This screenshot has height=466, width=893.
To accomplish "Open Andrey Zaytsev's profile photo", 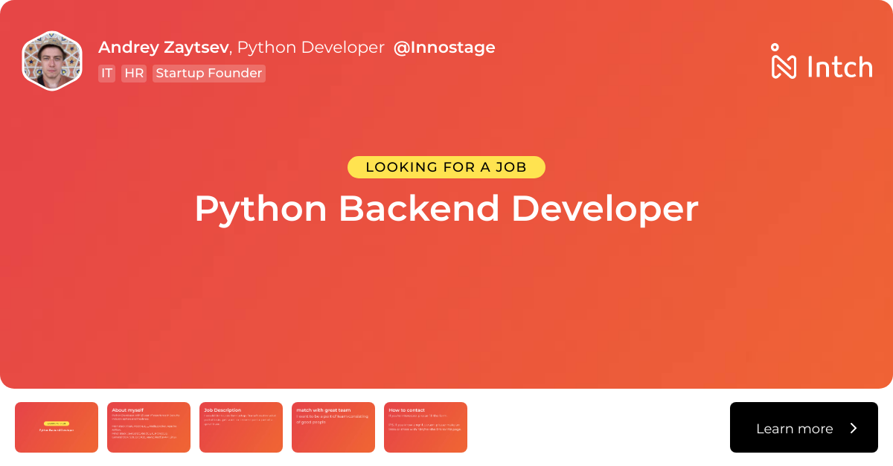I will 52,60.
